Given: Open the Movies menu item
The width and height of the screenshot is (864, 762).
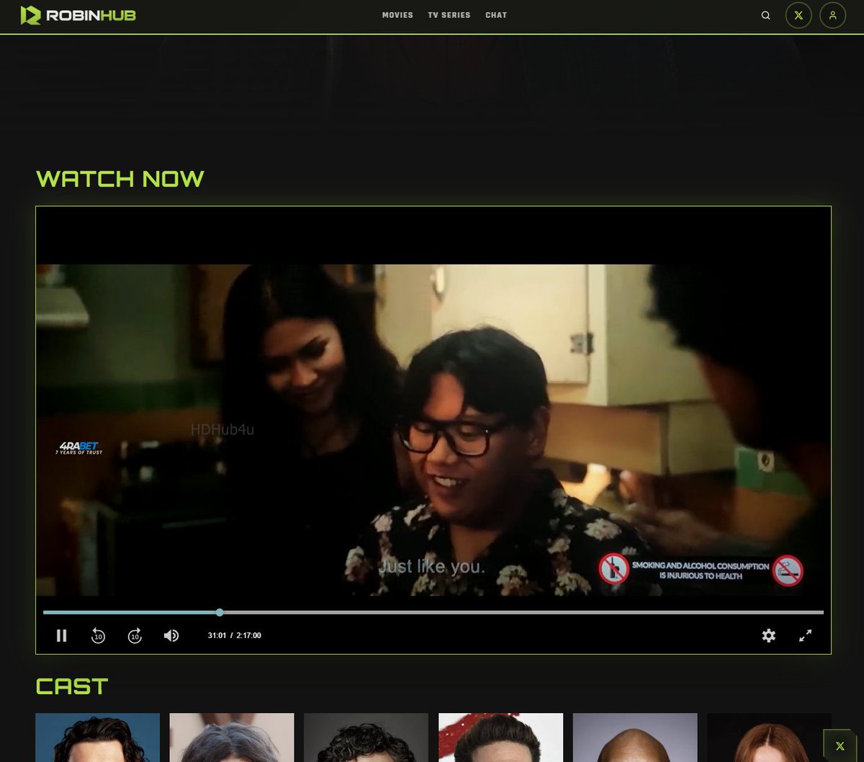Looking at the screenshot, I should coord(397,15).
